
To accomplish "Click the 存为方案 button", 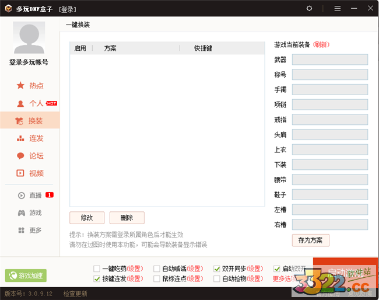I will coord(311,240).
